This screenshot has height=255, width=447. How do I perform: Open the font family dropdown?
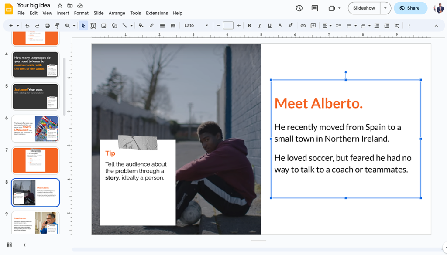point(195,25)
